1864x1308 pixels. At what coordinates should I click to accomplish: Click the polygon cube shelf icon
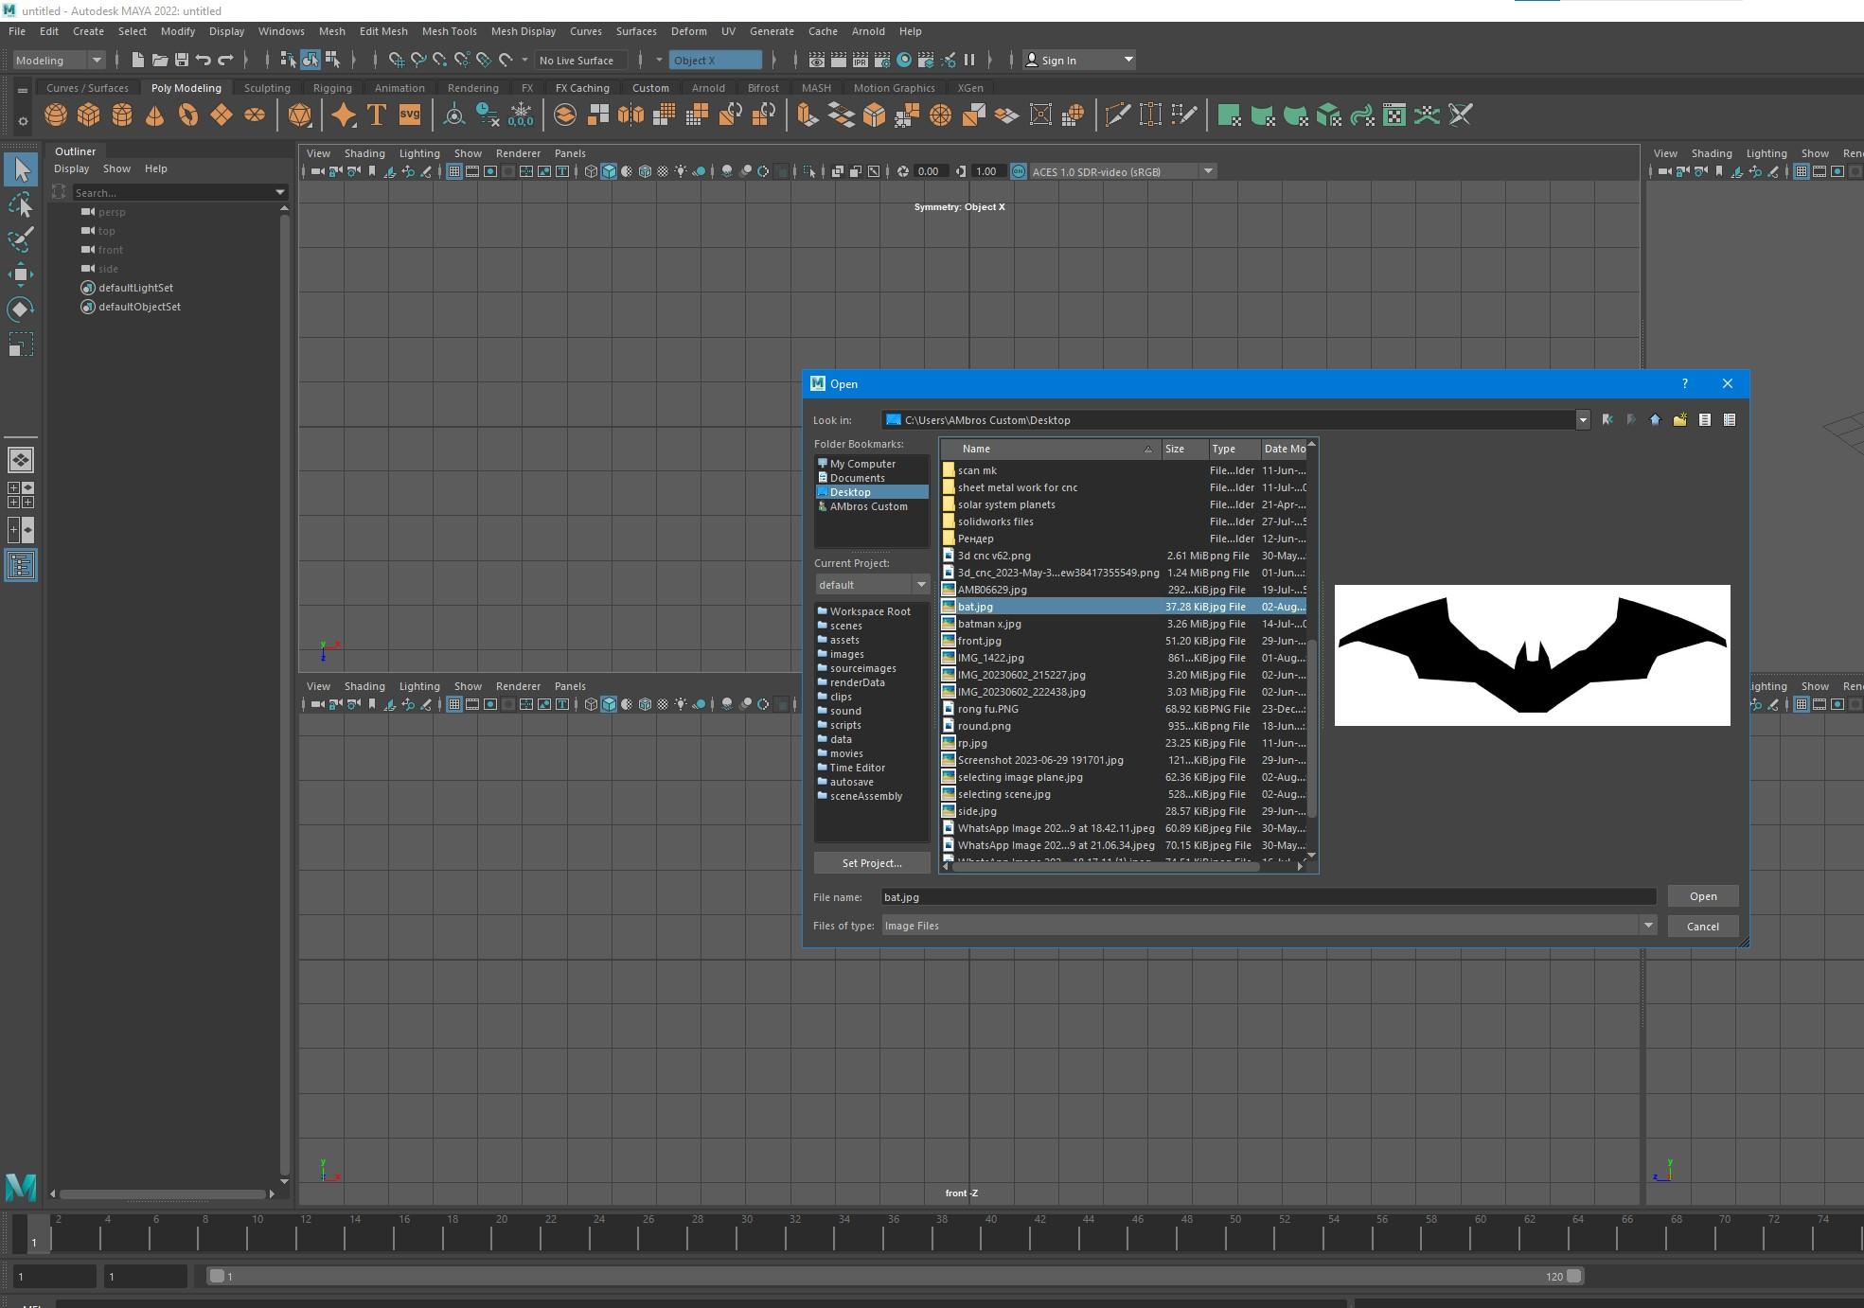click(89, 115)
